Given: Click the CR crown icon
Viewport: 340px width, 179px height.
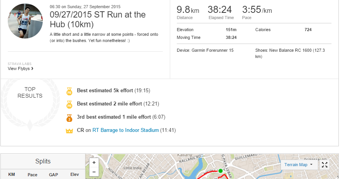Looking at the screenshot, I should (70, 131).
